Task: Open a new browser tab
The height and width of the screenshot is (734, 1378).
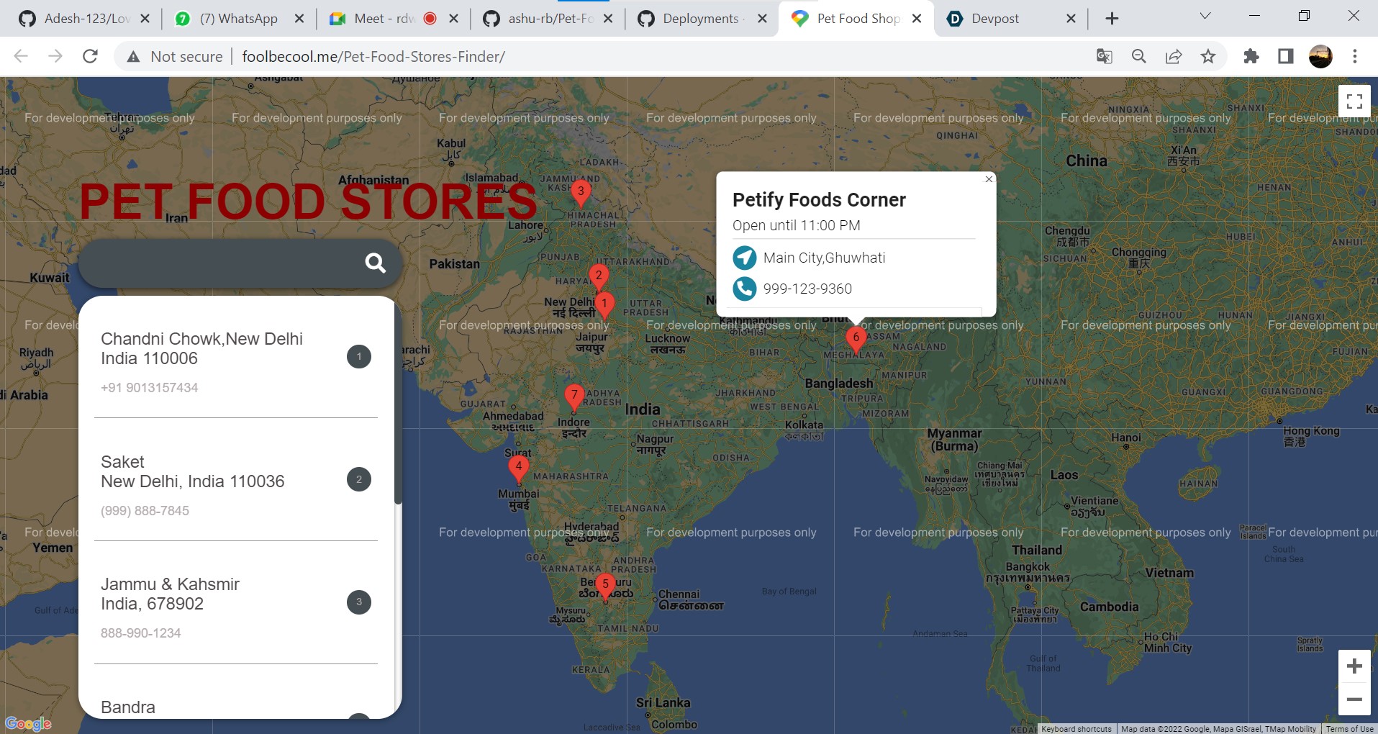Action: click(x=1112, y=19)
